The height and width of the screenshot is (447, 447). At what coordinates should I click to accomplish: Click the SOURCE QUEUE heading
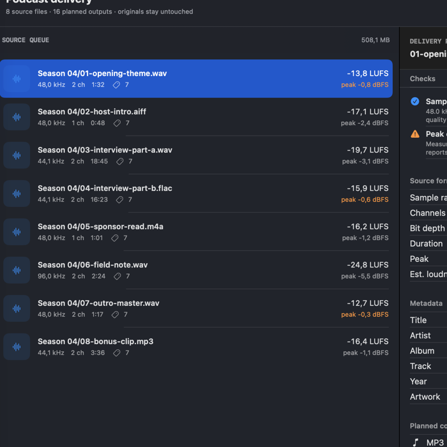(26, 40)
